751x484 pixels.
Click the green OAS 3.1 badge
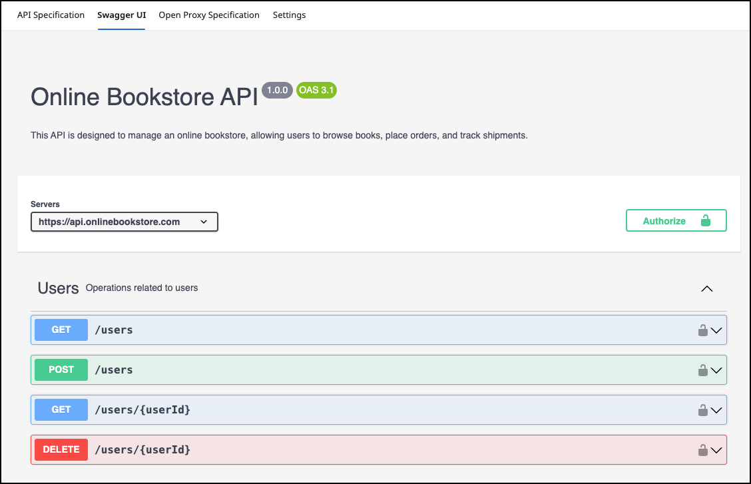click(x=316, y=90)
